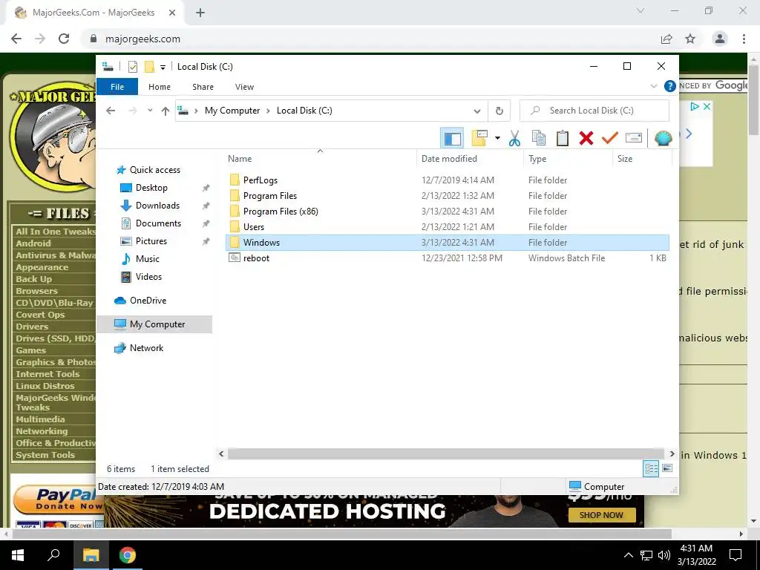Expand address bar history dropdown
760x570 pixels.
tap(477, 111)
